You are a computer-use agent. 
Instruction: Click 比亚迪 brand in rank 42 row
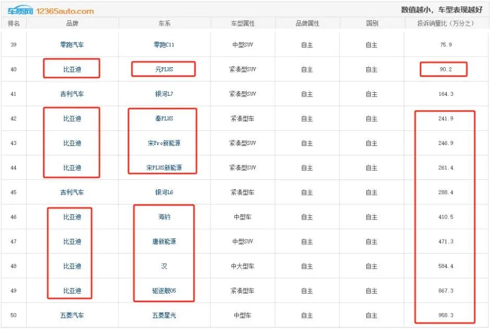coord(72,118)
